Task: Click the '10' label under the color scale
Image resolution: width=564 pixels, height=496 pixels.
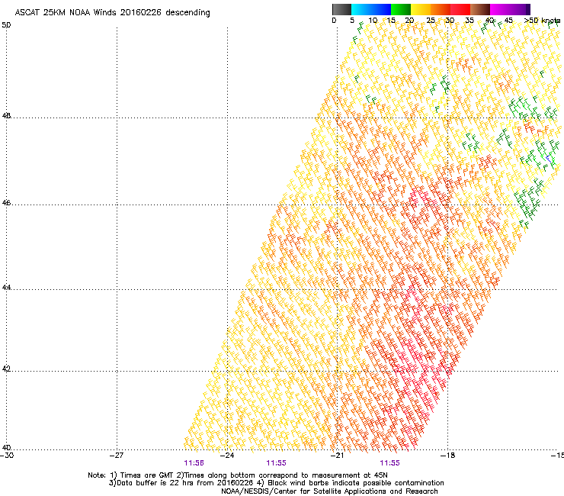Action: 373,21
